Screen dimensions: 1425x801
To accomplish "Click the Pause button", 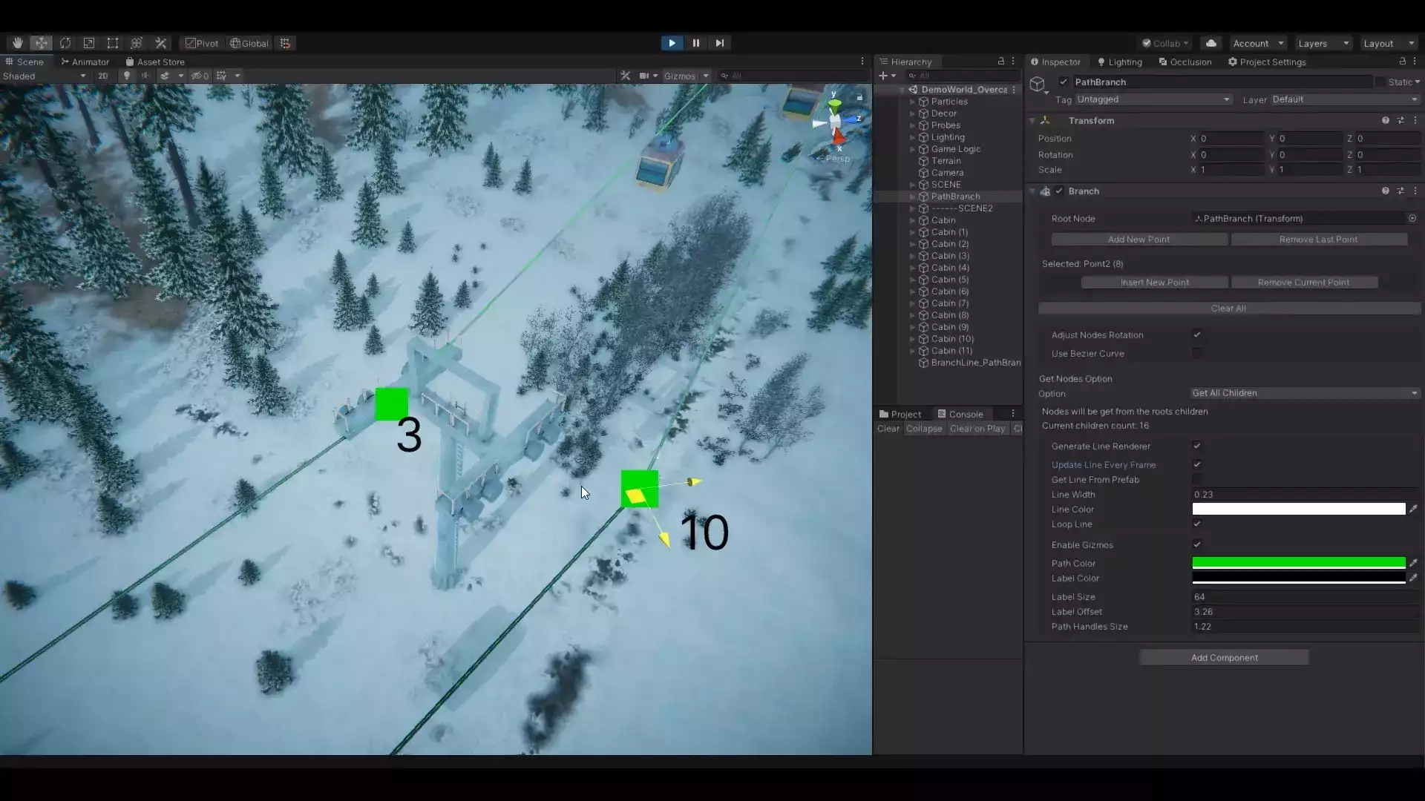I will click(x=695, y=43).
